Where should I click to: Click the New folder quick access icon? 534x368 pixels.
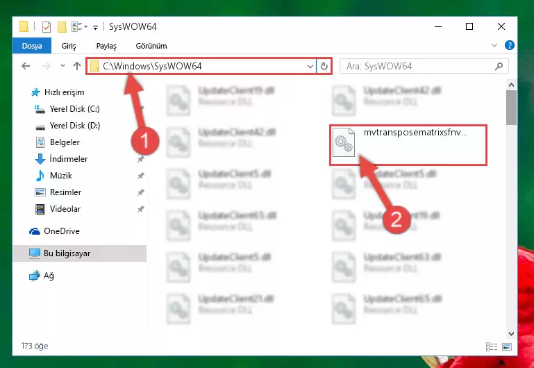62,26
